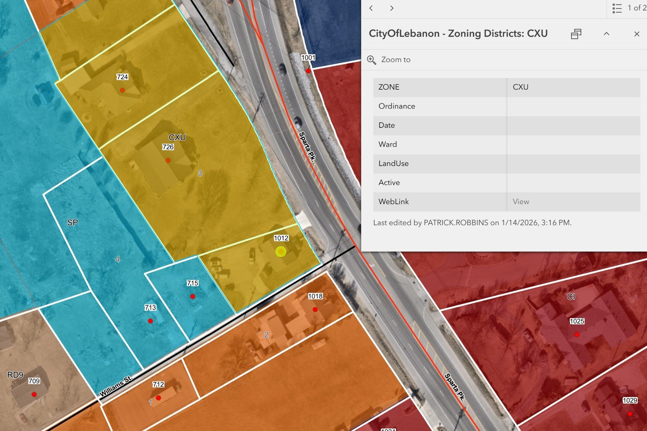Click the ZONE row value CXU
The height and width of the screenshot is (431, 647).
520,87
